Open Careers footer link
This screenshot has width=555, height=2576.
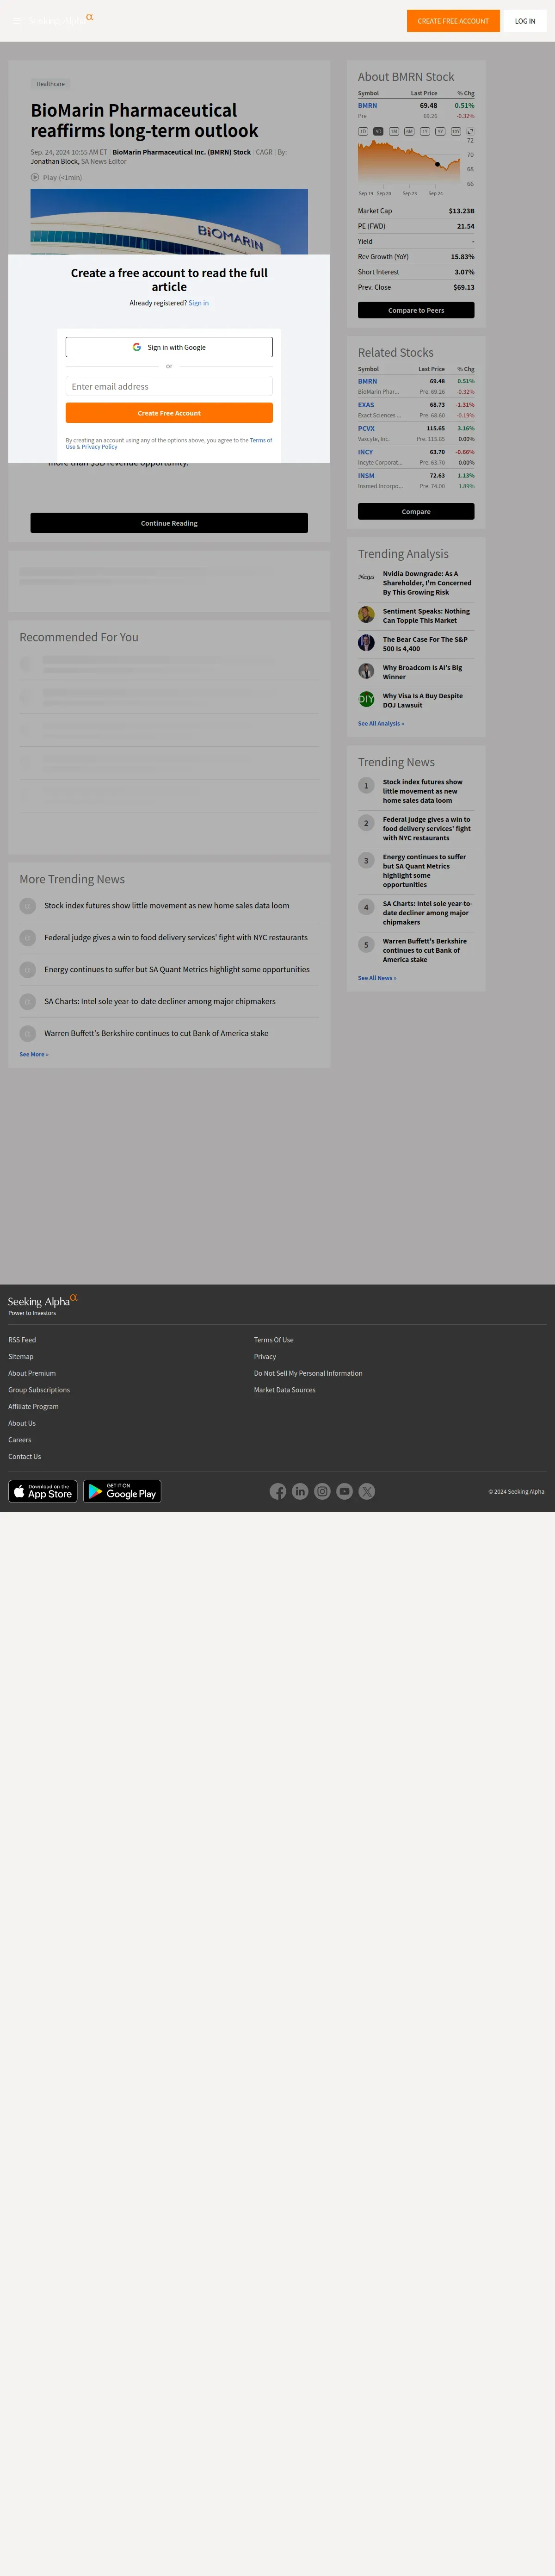coord(20,1440)
